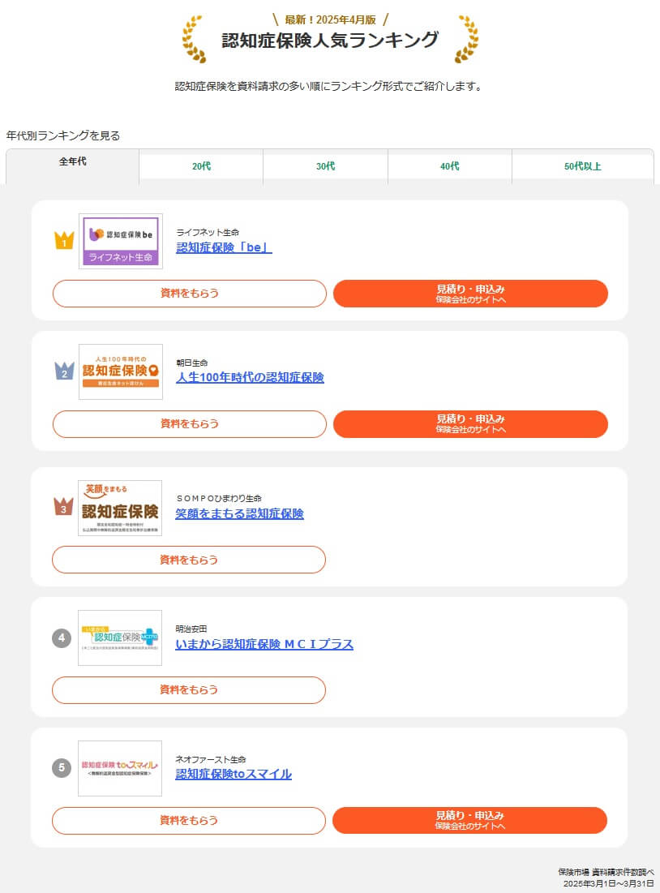
Task: Click the gold rank 1 crown icon
Action: point(64,240)
